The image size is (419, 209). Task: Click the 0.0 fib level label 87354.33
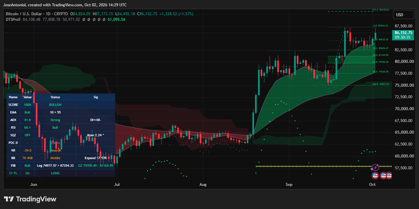coord(381,26)
